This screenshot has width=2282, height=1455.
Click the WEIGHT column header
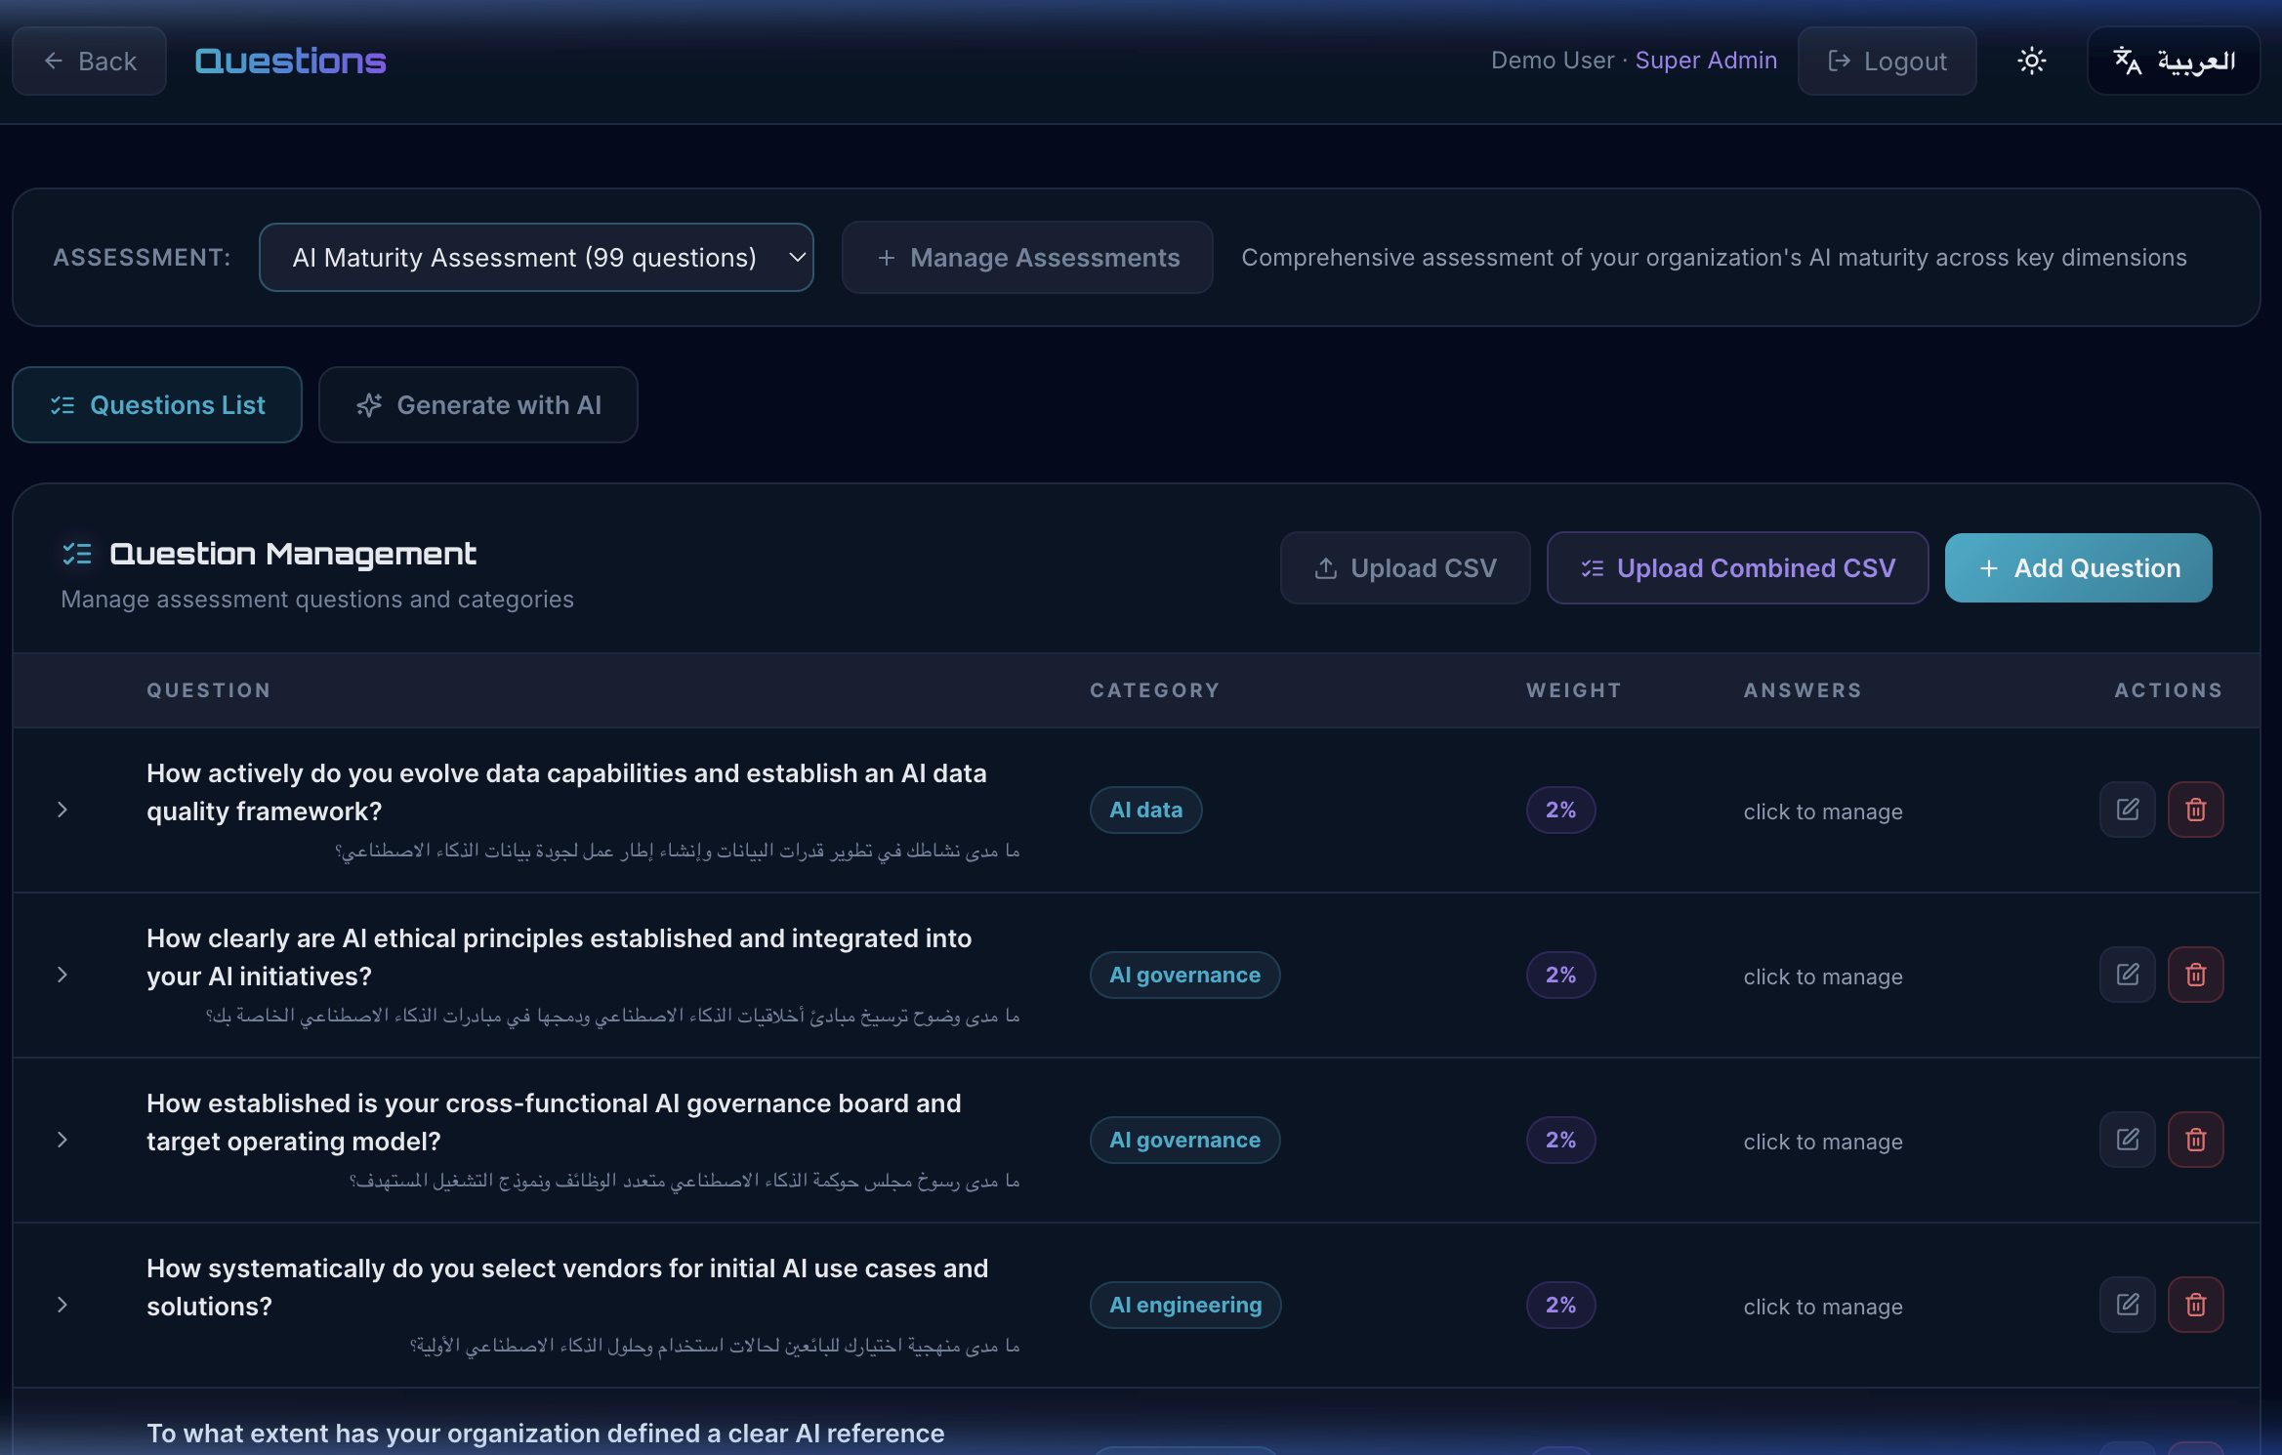1573,690
